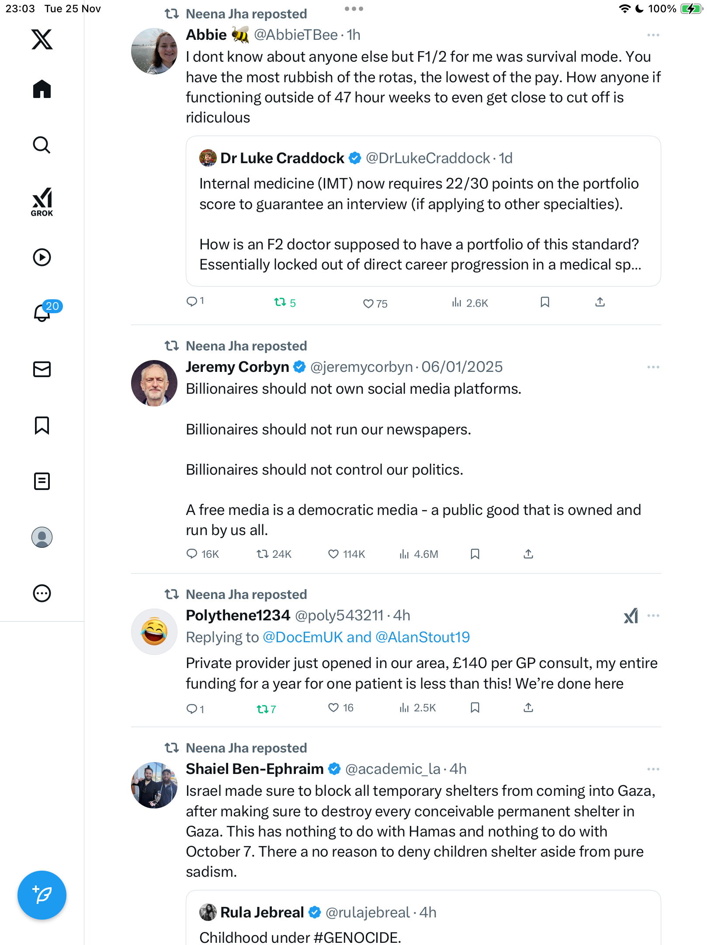This screenshot has height=945, width=708.
Task: Open more options for Abbie's post
Action: (x=653, y=35)
